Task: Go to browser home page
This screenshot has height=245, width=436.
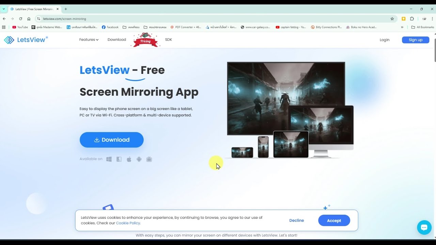Action: click(29, 19)
